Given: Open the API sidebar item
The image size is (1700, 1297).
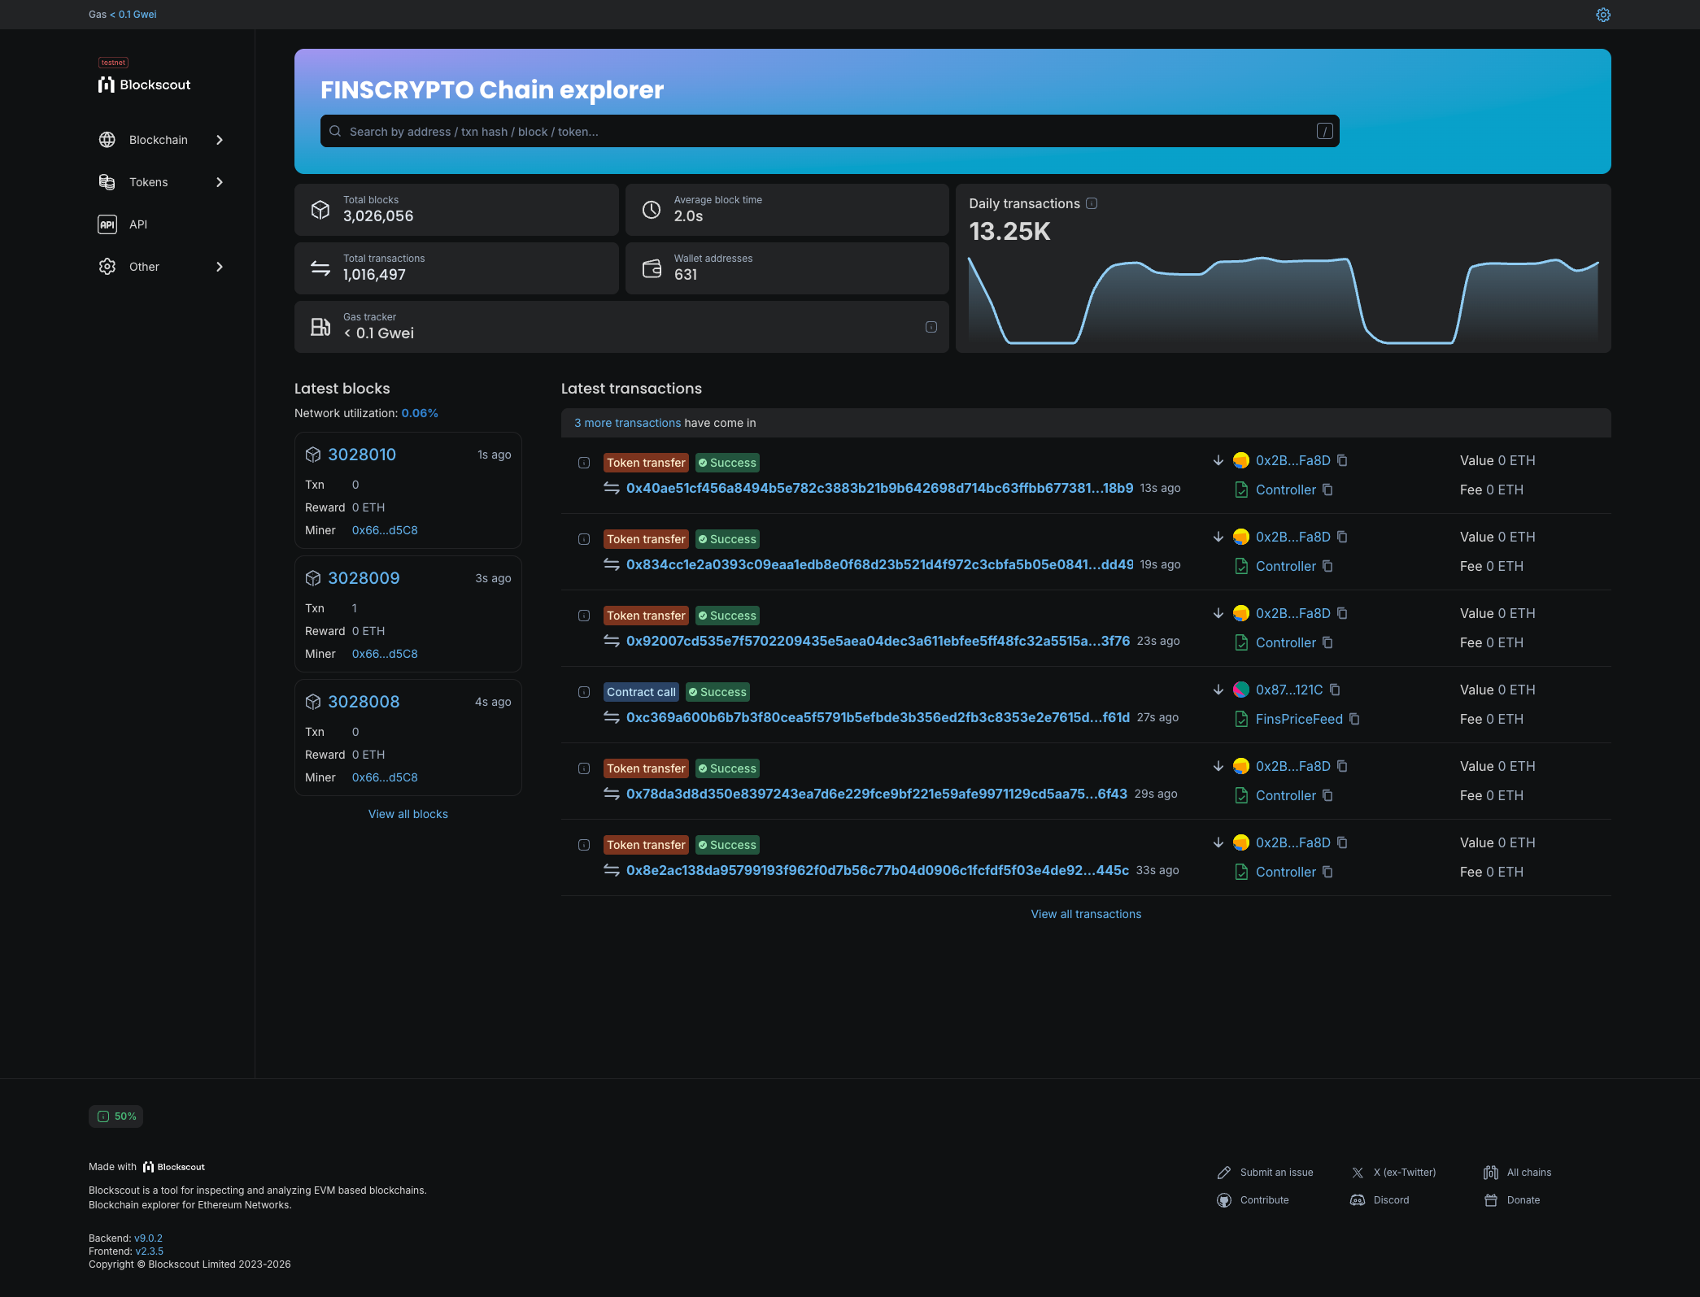Looking at the screenshot, I should tap(161, 224).
